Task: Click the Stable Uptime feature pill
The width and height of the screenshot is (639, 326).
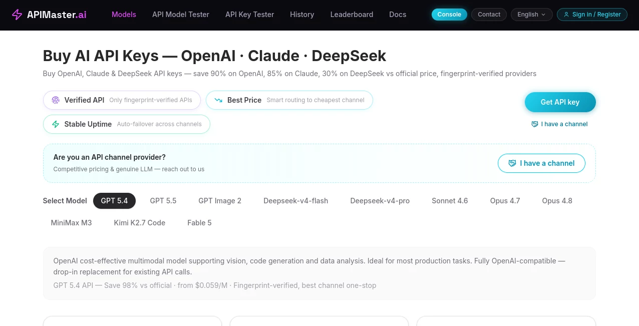Action: tap(127, 124)
